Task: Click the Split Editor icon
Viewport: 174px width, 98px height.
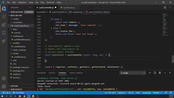Action: 165,7
